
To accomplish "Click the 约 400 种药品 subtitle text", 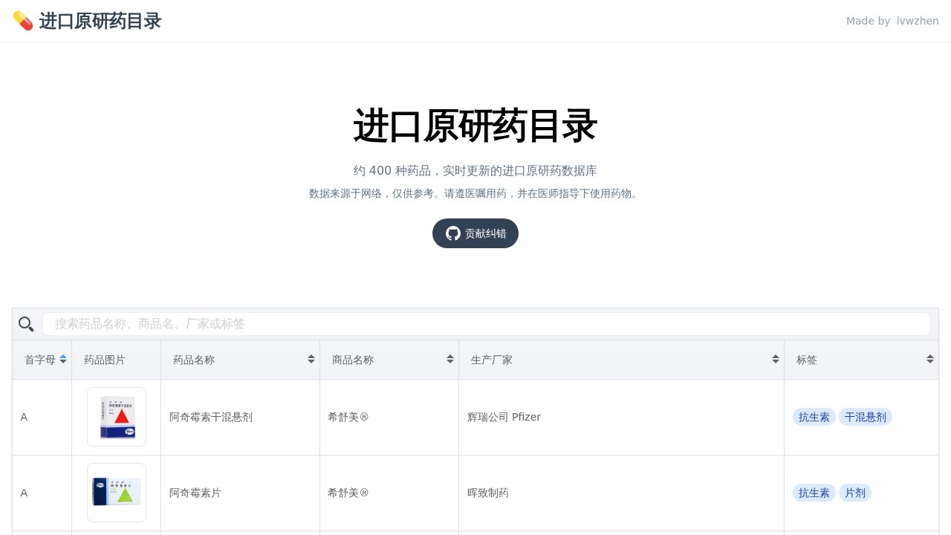I will click(x=475, y=171).
